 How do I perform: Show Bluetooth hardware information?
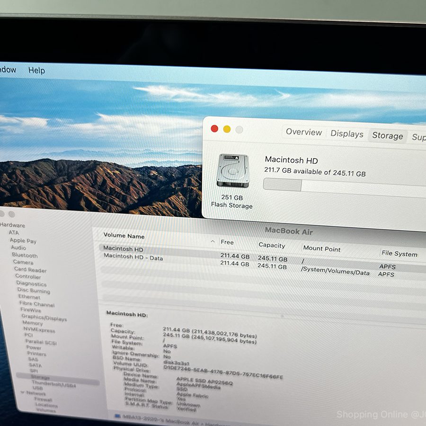point(25,255)
